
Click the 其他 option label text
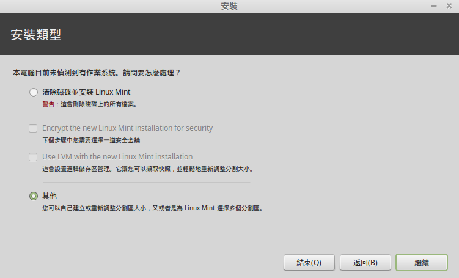pyautogui.click(x=50, y=196)
